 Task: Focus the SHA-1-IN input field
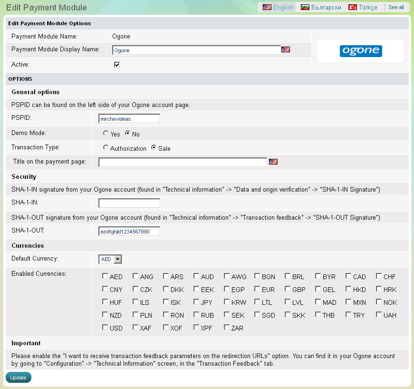(129, 204)
